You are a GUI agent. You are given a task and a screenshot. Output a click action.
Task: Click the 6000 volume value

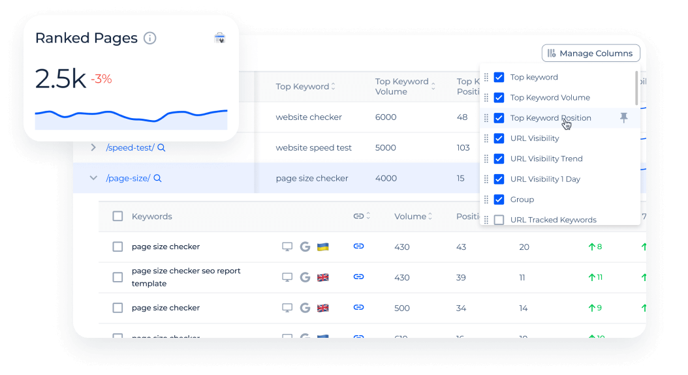click(x=386, y=117)
